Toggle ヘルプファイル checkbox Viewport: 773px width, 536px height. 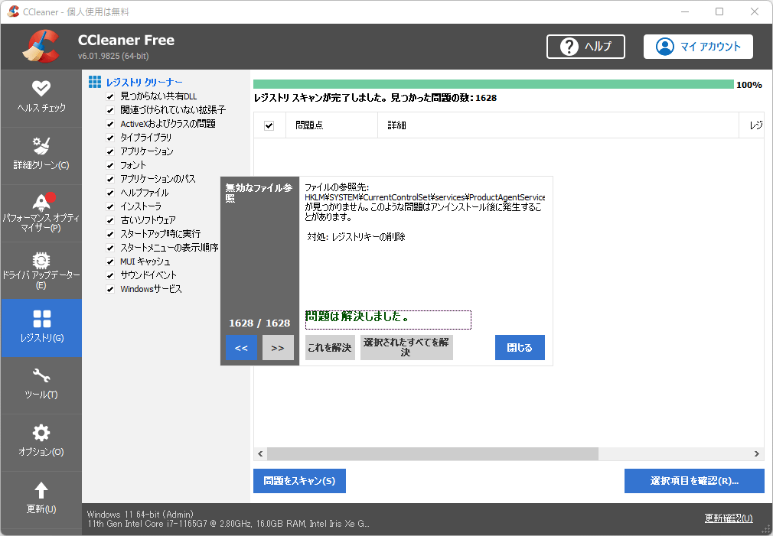tap(110, 193)
